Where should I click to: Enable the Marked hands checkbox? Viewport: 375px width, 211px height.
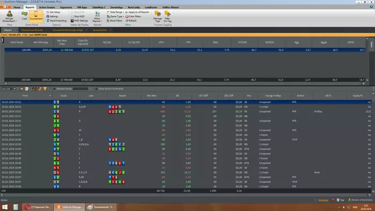(55, 89)
